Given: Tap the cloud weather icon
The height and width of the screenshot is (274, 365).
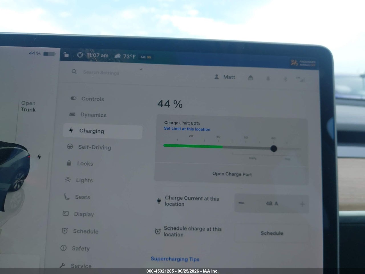Looking at the screenshot, I should (117, 56).
